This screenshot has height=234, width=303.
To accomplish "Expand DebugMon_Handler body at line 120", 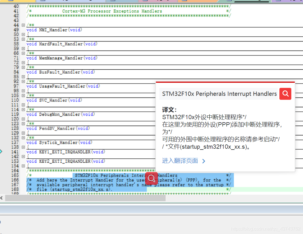I will (x=23, y=119).
